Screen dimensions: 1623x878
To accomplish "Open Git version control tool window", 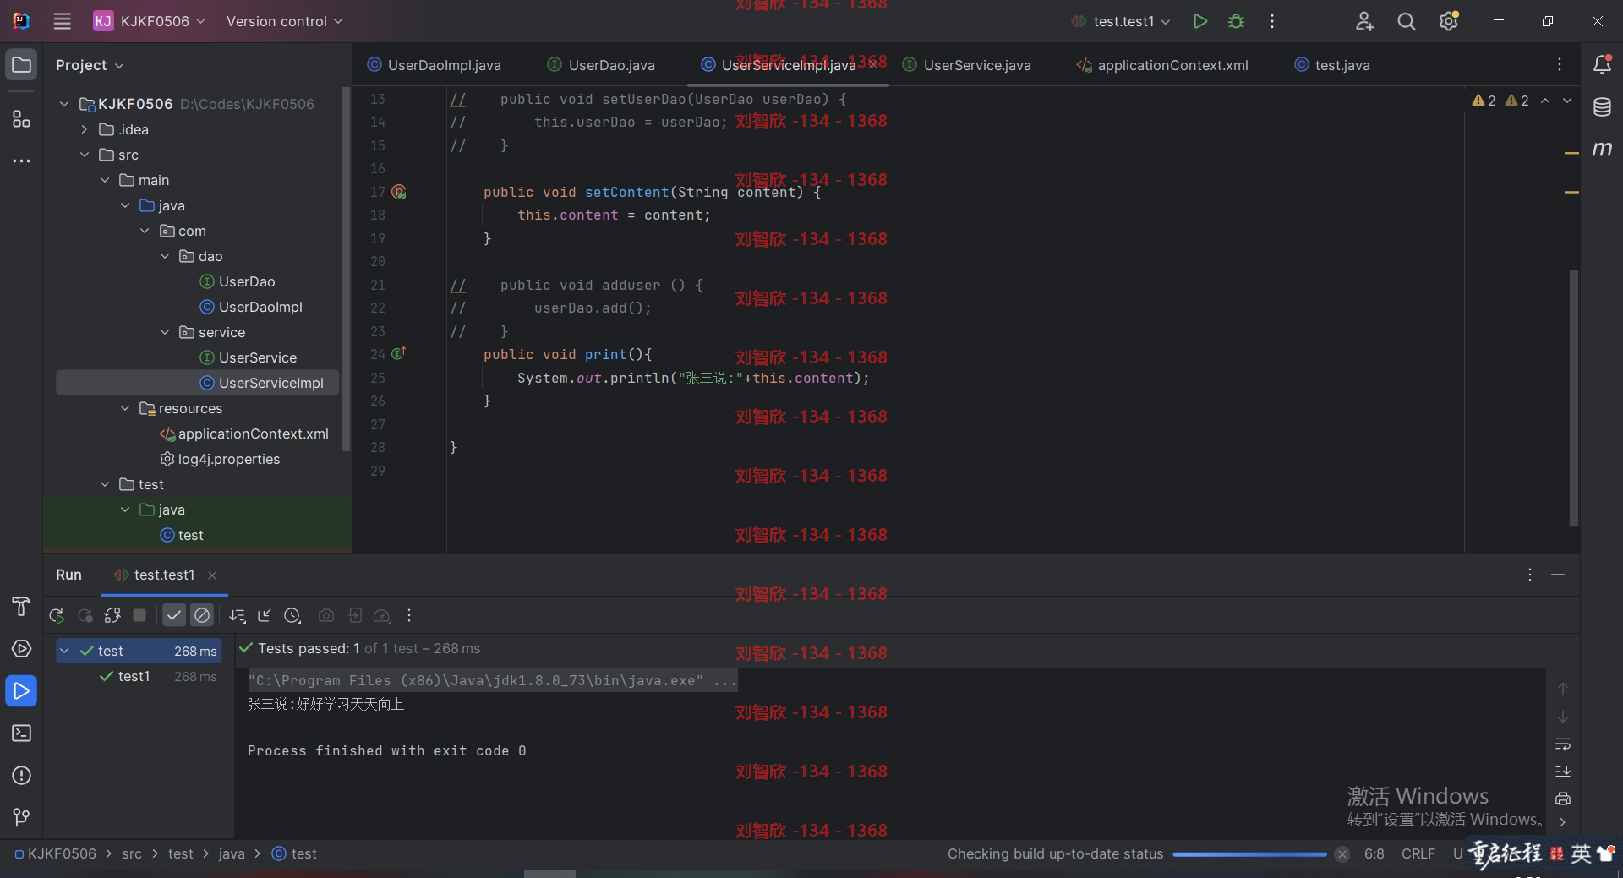I will point(21,817).
